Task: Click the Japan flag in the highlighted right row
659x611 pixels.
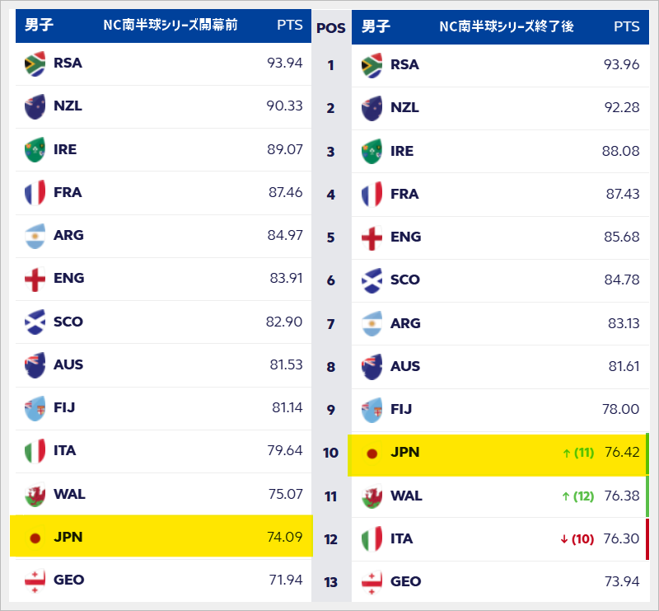Action: coord(372,454)
